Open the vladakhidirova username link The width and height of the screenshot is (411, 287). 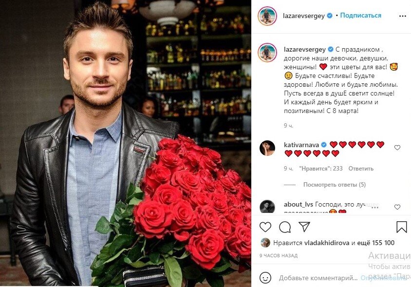click(x=327, y=243)
